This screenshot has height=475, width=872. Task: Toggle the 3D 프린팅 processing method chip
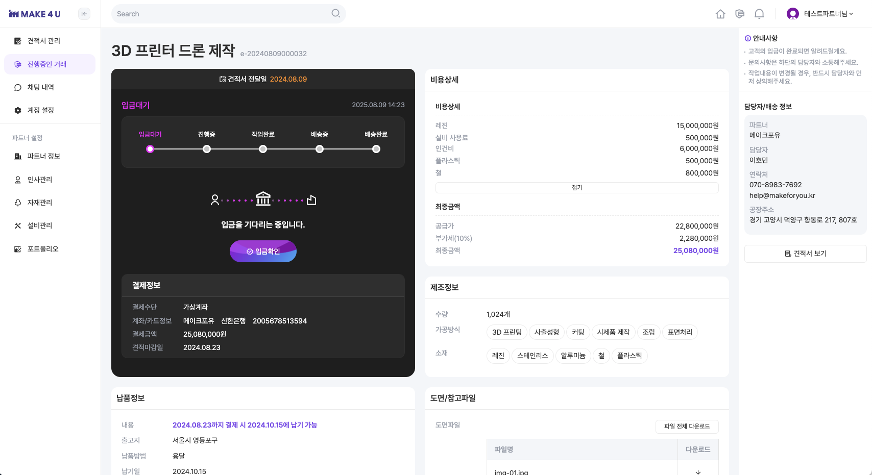pos(506,332)
